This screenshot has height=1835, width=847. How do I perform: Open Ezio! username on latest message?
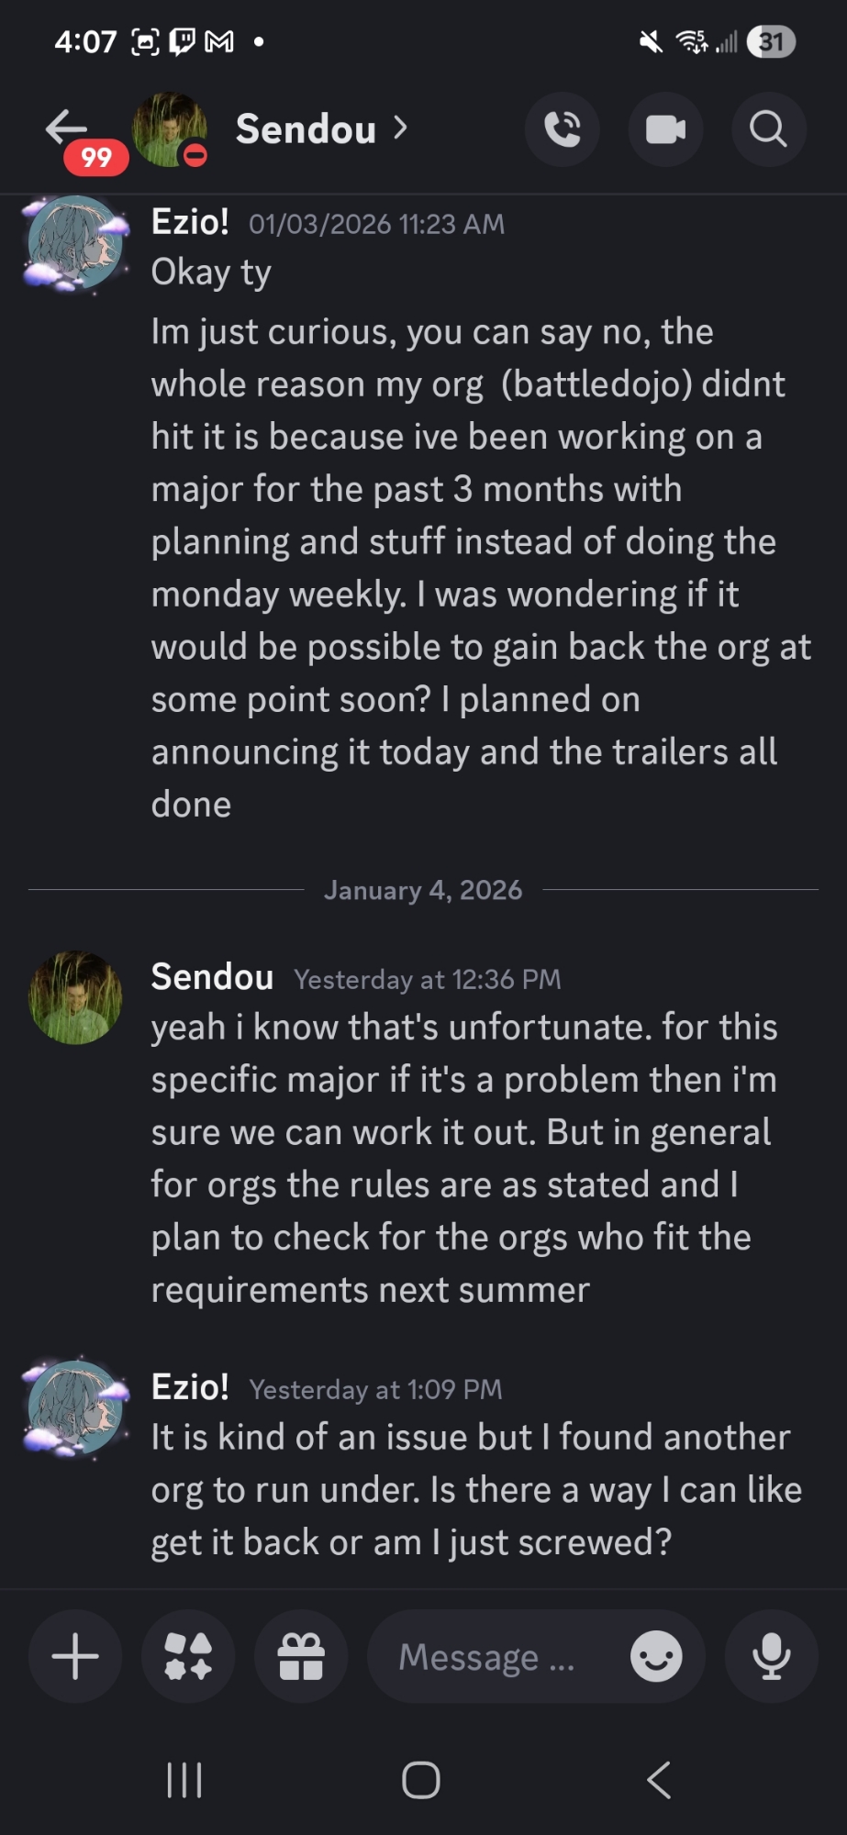click(x=190, y=1387)
